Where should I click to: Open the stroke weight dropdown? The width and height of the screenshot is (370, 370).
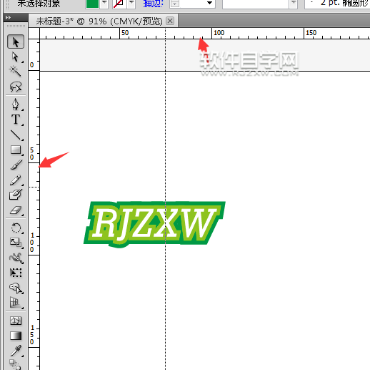(192, 4)
